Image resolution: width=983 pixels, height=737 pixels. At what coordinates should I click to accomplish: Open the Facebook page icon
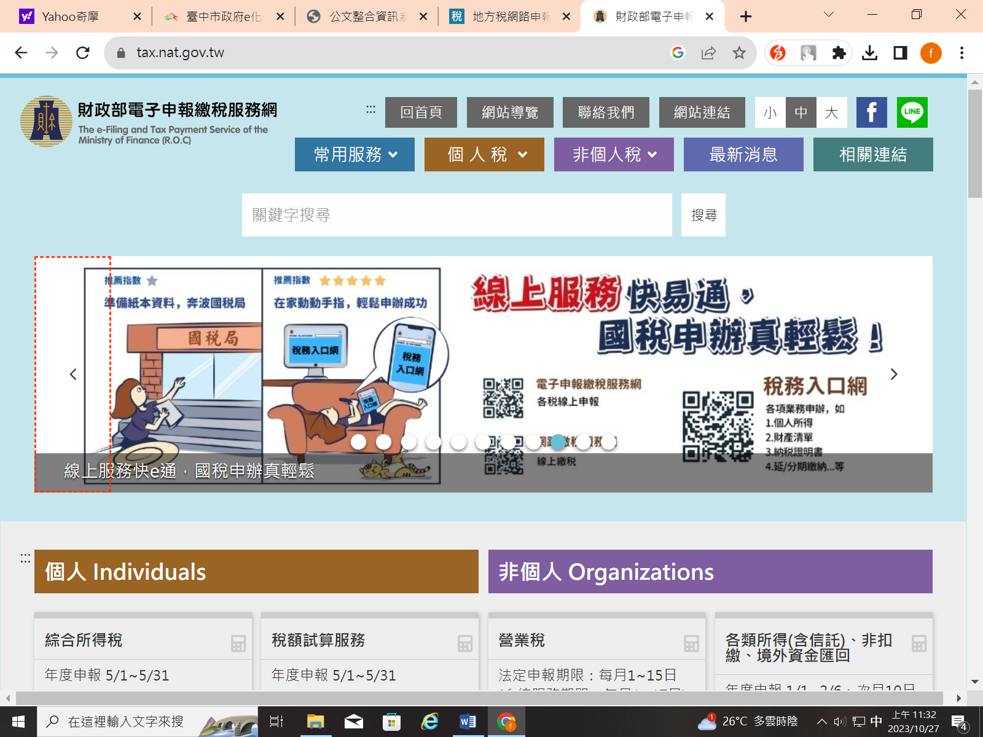(871, 112)
